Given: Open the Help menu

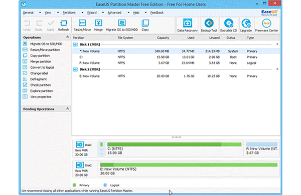Looking at the screenshot, I should [136, 12].
